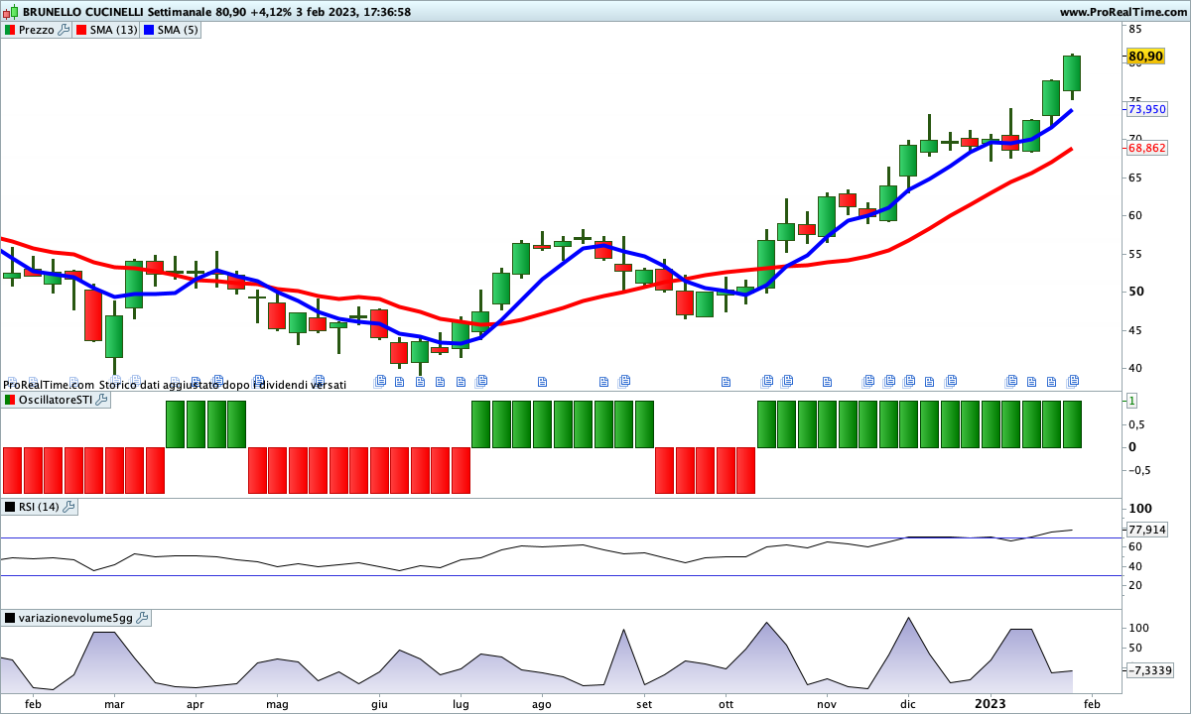Open the OscillatoreSTI settings wrench
The image size is (1191, 714).
click(101, 400)
